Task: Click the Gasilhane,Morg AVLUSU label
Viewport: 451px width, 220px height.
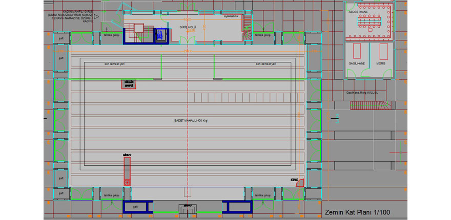Action: click(362, 93)
